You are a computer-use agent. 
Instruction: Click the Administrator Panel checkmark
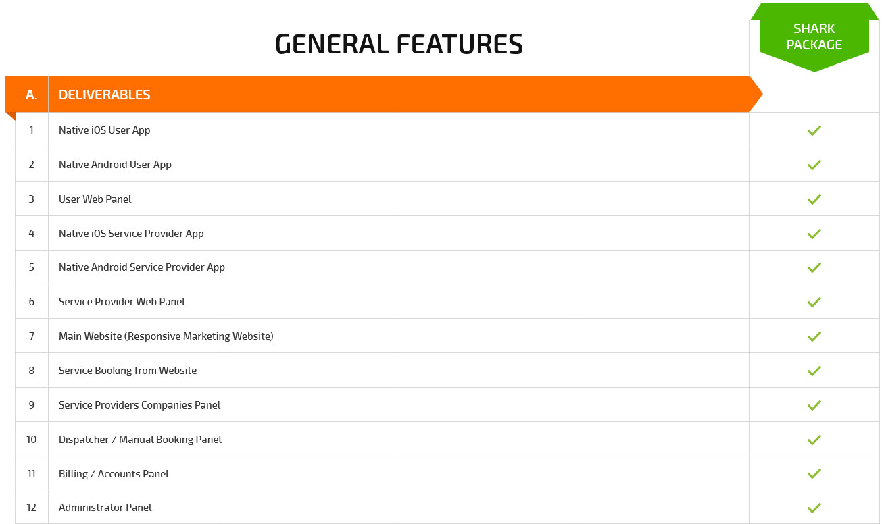814,508
